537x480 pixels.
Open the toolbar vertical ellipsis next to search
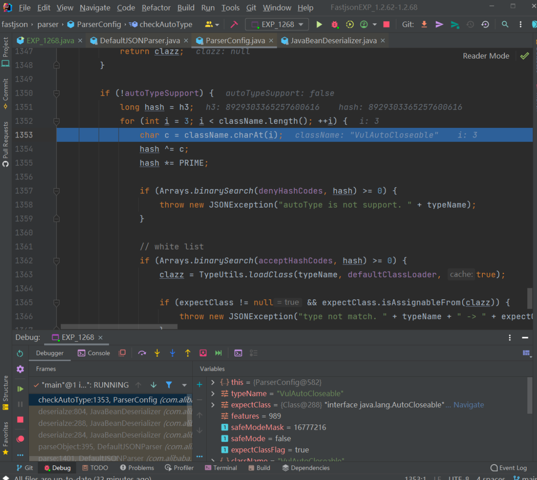point(520,24)
